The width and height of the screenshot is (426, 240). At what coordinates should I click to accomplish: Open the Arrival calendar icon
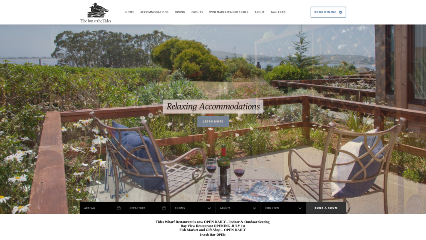[x=119, y=208]
